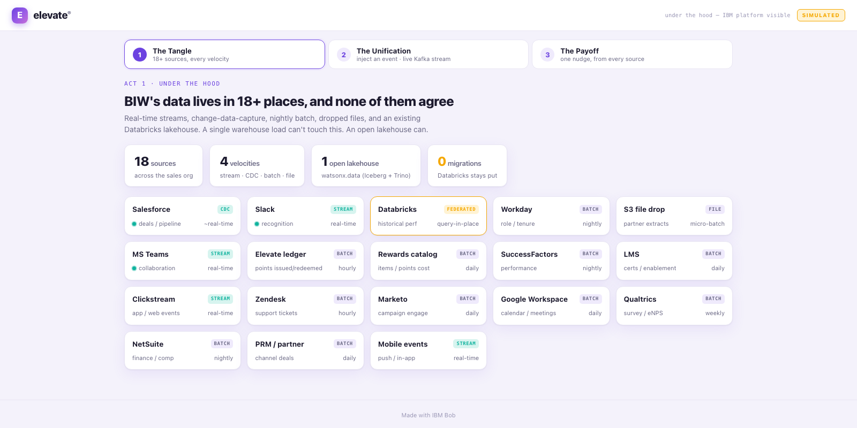This screenshot has width=857, height=428.
Task: Click the 1 open lakehouse stat card
Action: coord(366,166)
